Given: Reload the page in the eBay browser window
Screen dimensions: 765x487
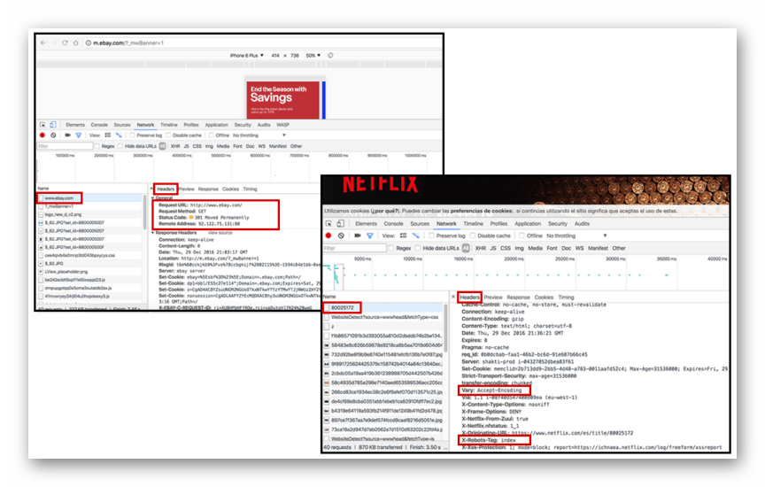Looking at the screenshot, I should click(65, 43).
